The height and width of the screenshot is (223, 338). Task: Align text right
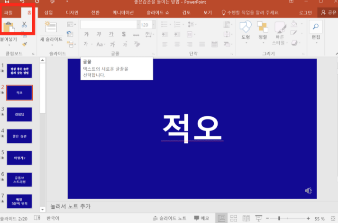coord(190,44)
